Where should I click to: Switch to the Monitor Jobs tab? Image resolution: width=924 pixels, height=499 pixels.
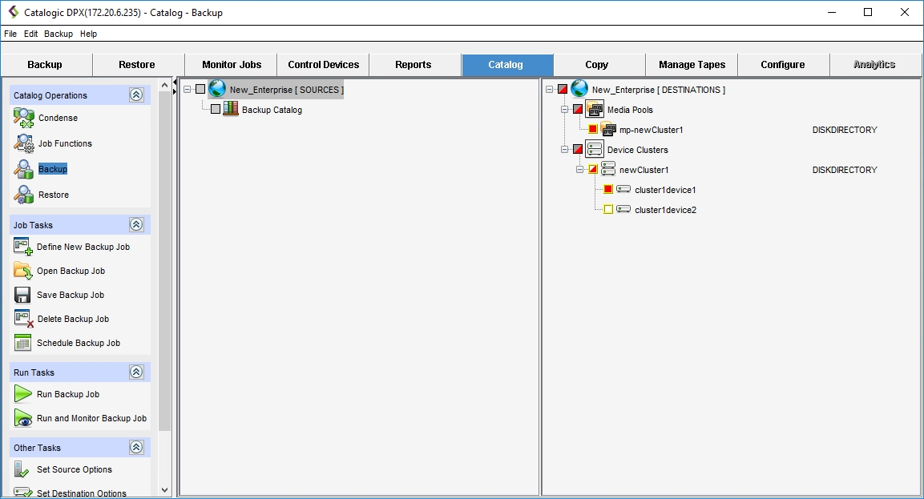point(231,65)
